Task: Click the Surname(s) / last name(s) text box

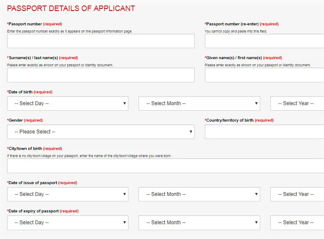Action: tap(101, 75)
